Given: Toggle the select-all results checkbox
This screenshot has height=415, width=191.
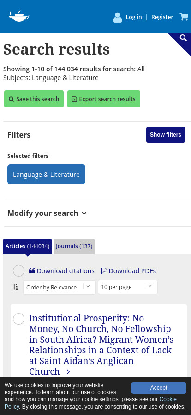Looking at the screenshot, I should tap(19, 271).
